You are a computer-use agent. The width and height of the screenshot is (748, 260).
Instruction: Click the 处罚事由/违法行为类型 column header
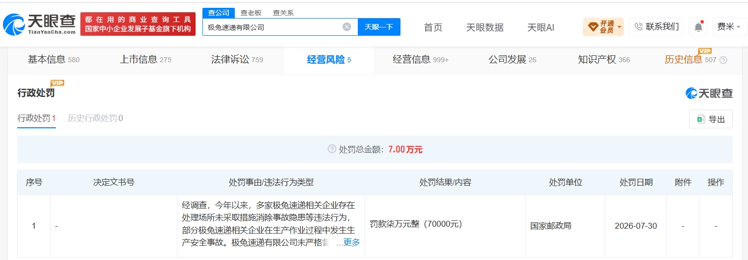[271, 182]
